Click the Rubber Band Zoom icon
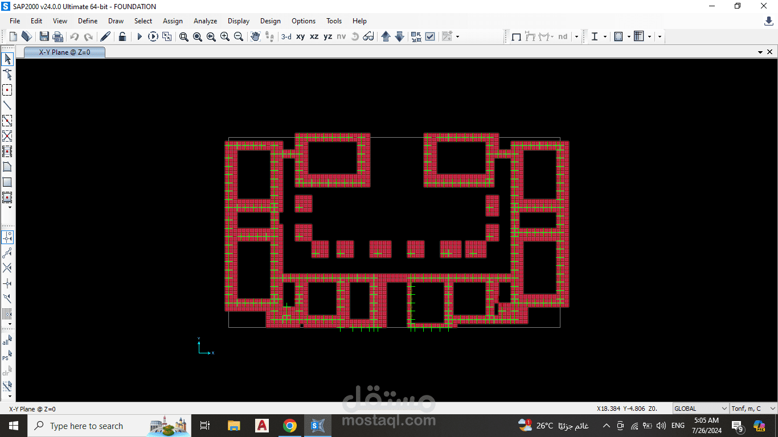 coord(184,36)
